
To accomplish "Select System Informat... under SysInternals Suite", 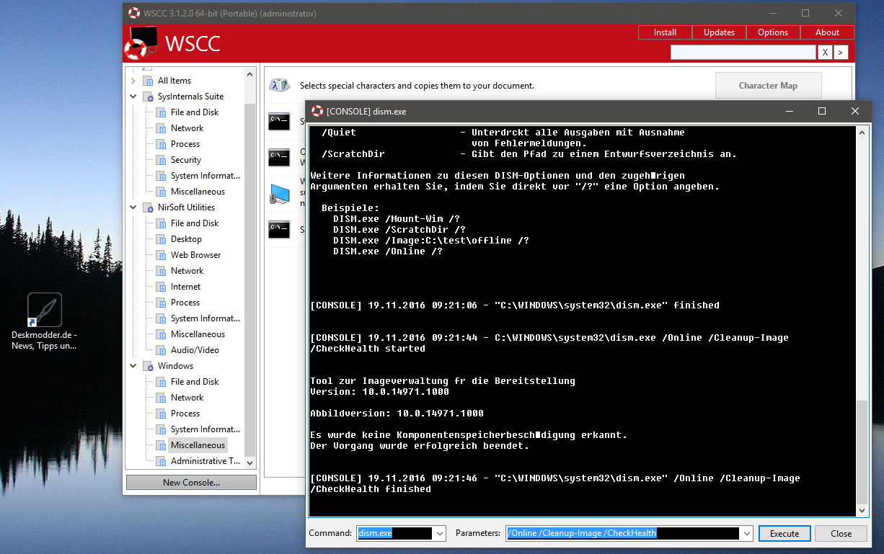I will point(205,176).
